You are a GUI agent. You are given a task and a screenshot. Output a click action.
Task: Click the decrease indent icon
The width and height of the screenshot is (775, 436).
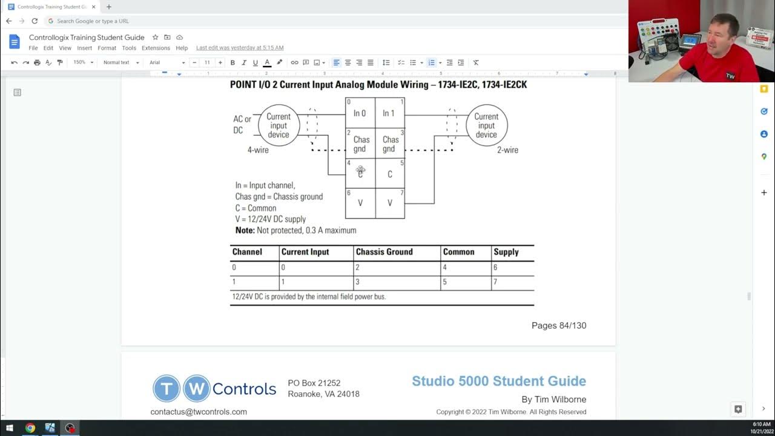point(449,62)
